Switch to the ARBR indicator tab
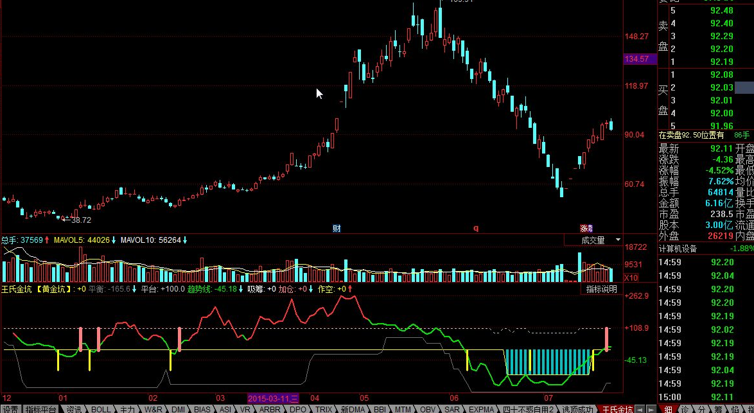The height and width of the screenshot is (413, 754). [x=269, y=409]
